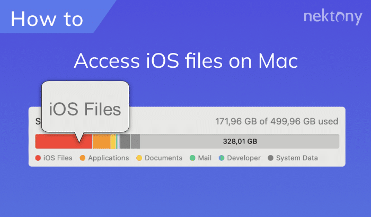Viewport: 371px width, 217px height.
Task: Click the "Access iOS files on Mac" title
Action: click(x=185, y=61)
